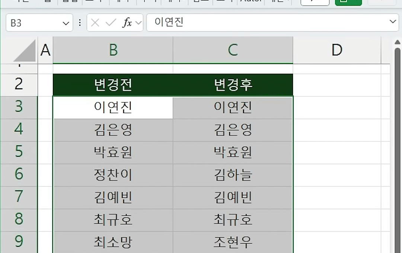Select row 7 header
Screen dimensions: 402x253
[x=19, y=198]
